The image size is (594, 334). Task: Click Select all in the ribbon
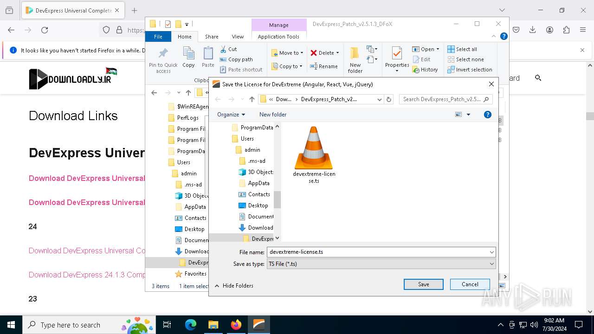(x=462, y=49)
